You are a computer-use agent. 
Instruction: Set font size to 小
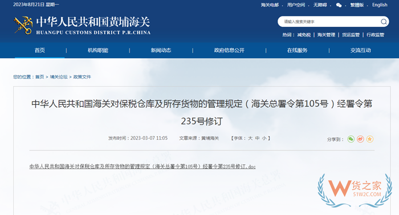264,138
